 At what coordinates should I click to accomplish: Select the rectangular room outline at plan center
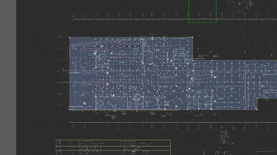[167, 79]
